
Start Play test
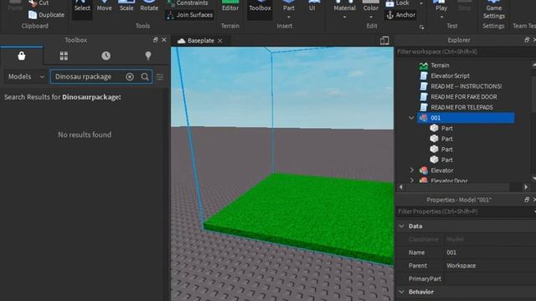441,6
